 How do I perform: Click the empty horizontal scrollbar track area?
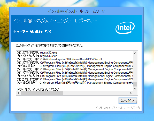click(x=96, y=93)
